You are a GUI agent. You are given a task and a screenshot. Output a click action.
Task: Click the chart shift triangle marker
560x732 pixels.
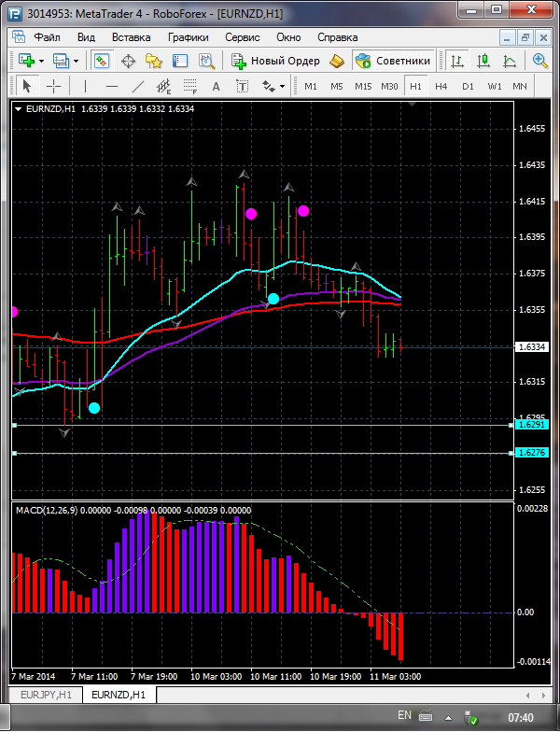coord(412,105)
